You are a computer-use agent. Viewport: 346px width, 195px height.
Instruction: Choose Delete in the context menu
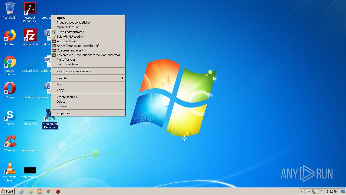[x=88, y=102]
